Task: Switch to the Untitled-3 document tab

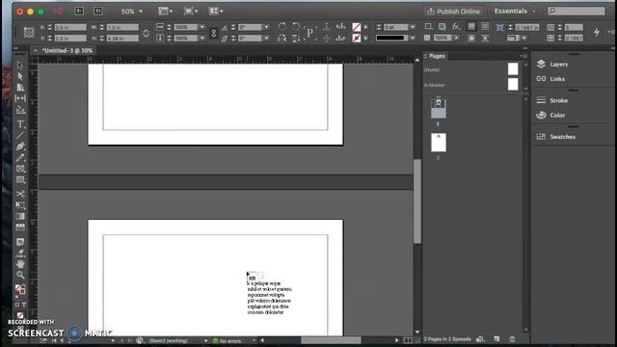Action: [67, 50]
